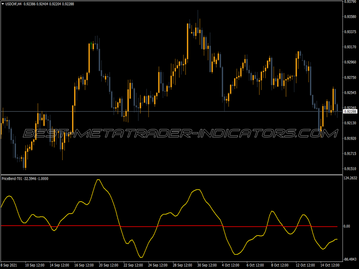Screen dimensions: 359x269
Task: Click the 0.93170 price axis value
Action: click(350, 47)
